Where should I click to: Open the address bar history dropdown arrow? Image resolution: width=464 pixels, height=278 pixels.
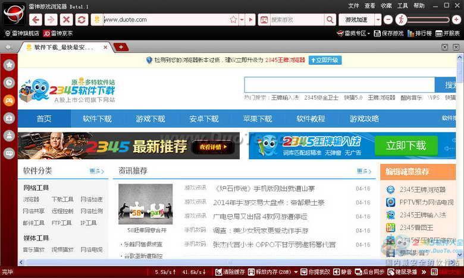[x=242, y=20]
